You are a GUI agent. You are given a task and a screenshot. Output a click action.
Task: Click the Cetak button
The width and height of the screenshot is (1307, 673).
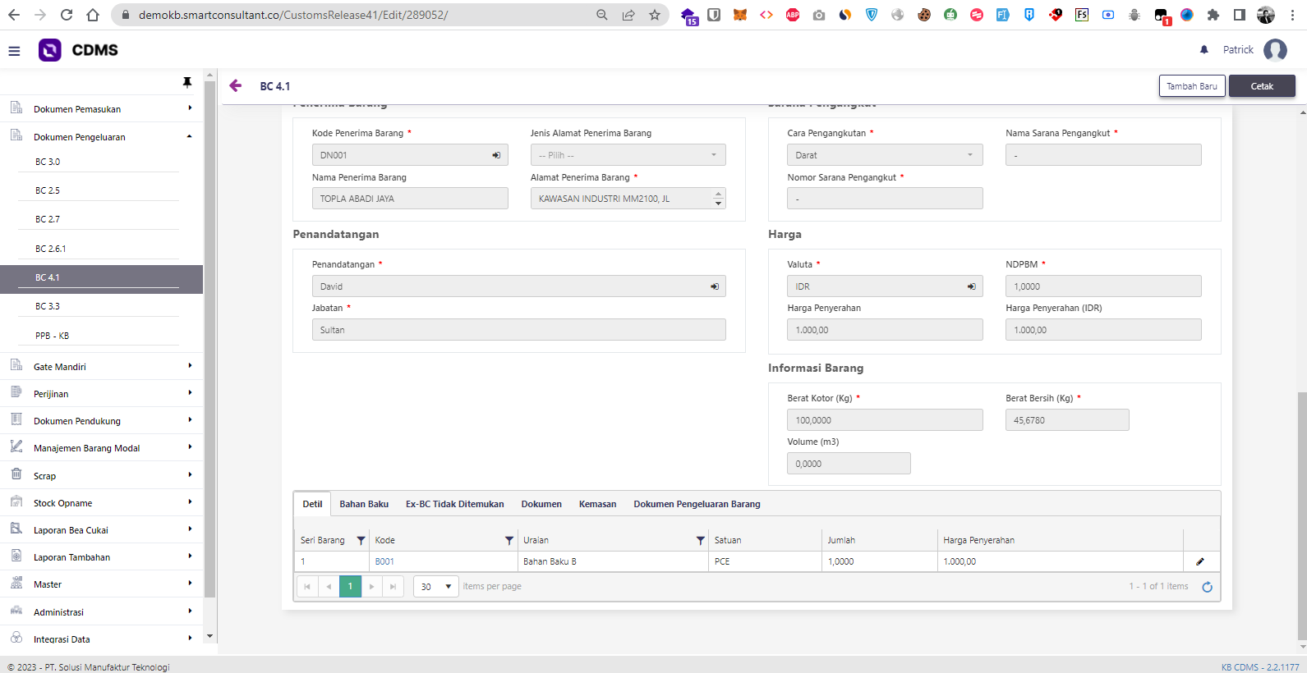pos(1261,86)
